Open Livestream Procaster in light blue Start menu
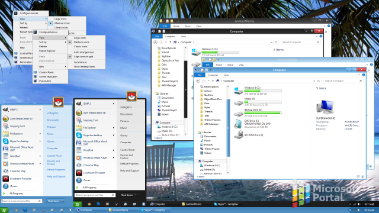The width and height of the screenshot is (379, 213). [21, 179]
